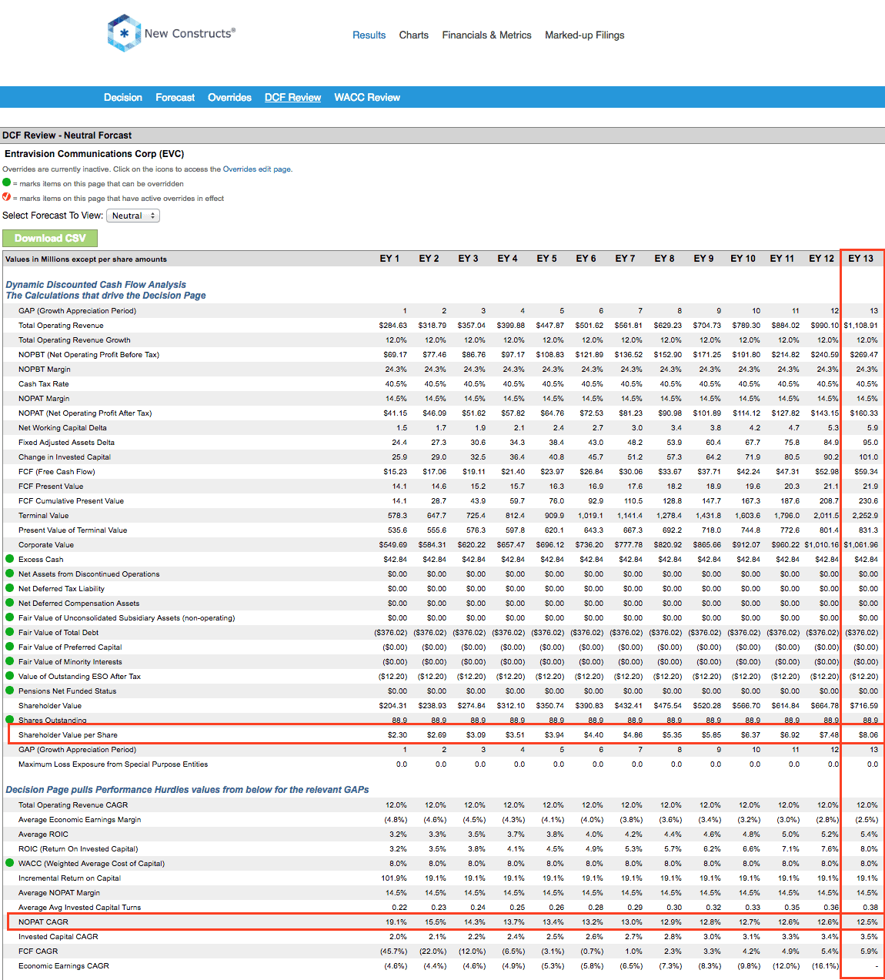Click the Incremental Return on Capital label
This screenshot has width=885, height=980.
(70, 878)
